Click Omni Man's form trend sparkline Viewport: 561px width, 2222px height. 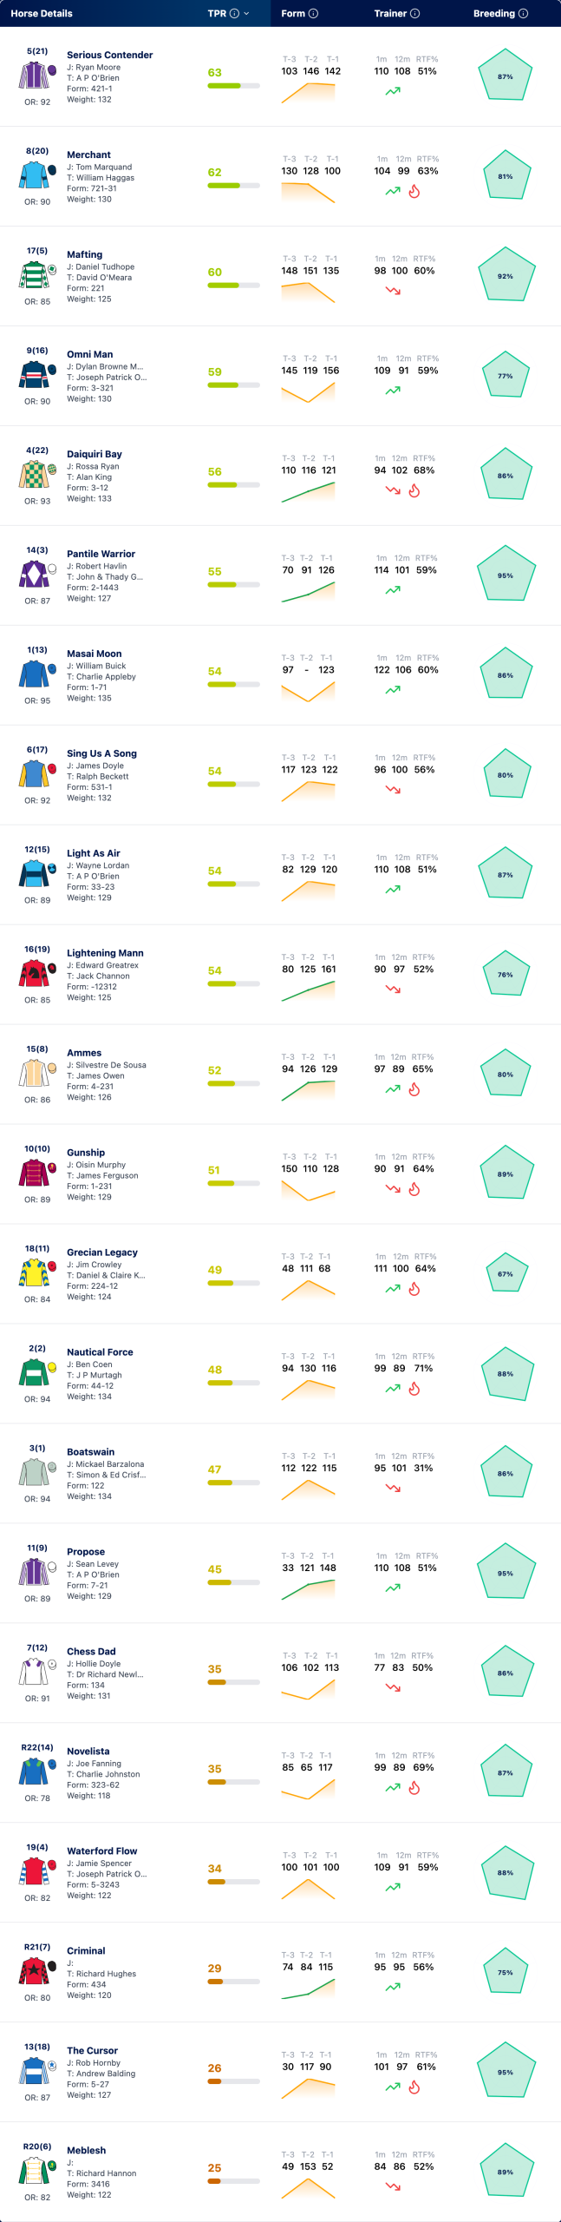tap(308, 391)
